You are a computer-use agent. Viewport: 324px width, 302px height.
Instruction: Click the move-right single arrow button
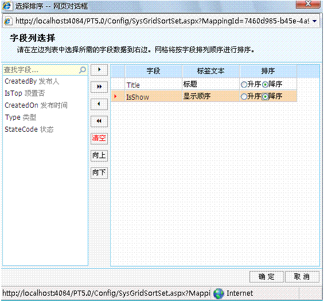click(x=99, y=70)
